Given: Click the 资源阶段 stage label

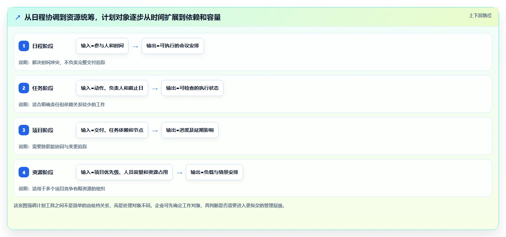Looking at the screenshot, I should [43, 172].
